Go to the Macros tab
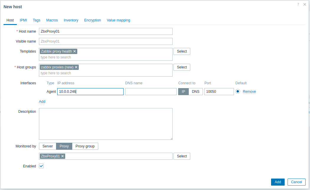 click(52, 20)
